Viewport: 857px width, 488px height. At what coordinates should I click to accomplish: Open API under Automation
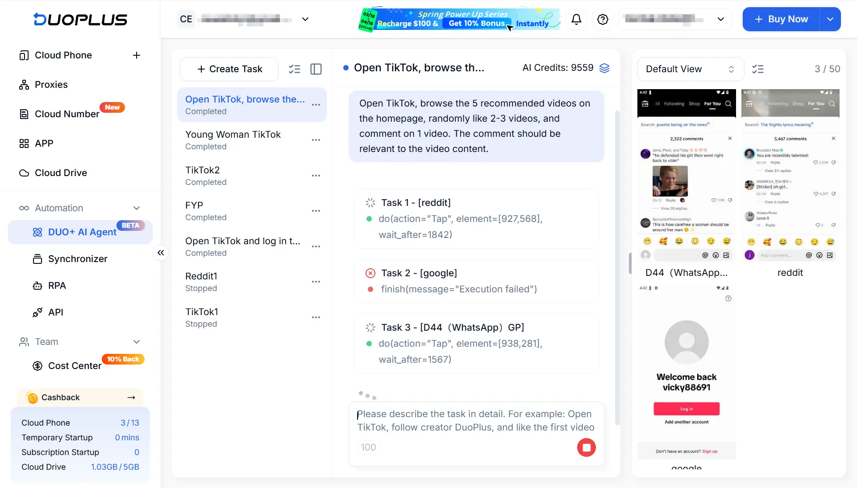coord(55,312)
